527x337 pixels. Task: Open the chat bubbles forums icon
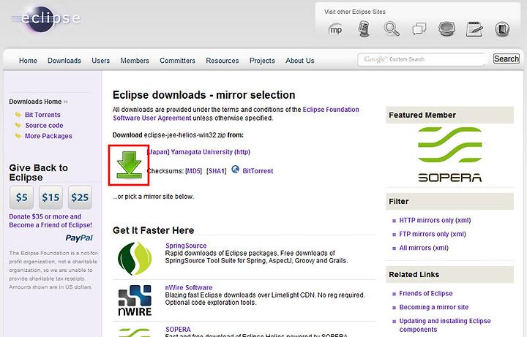[x=419, y=29]
